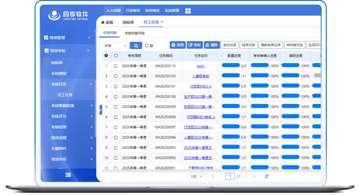
Task: Close the 员工任务 tab with x icon
Action: point(162,22)
